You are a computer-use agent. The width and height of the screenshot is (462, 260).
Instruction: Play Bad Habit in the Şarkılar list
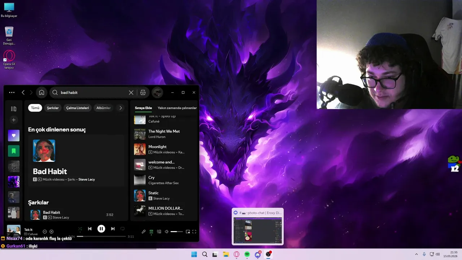point(77,214)
